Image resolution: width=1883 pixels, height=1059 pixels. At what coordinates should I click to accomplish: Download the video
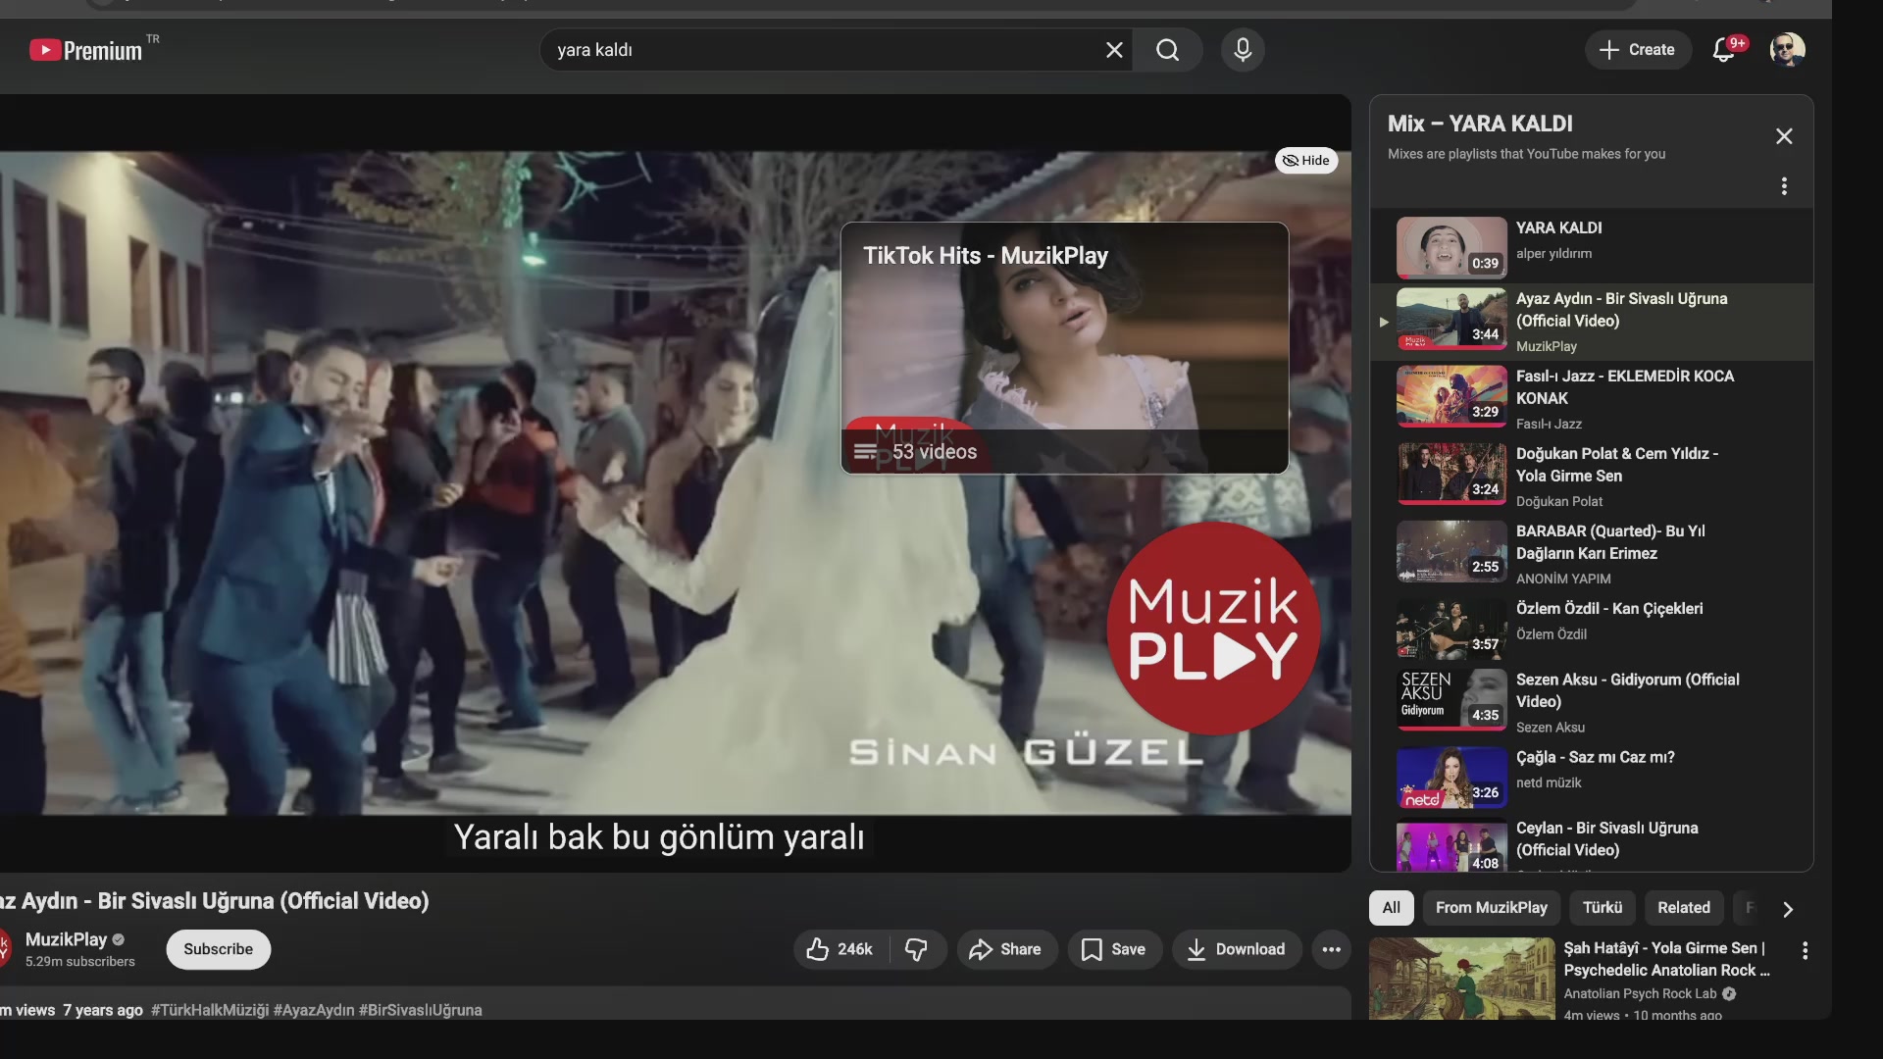click(x=1237, y=949)
